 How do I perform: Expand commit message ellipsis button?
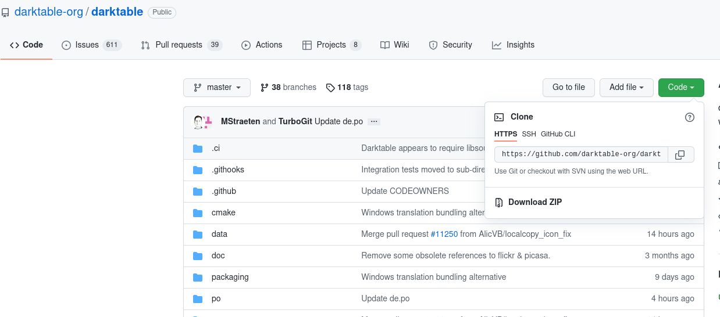(374, 122)
